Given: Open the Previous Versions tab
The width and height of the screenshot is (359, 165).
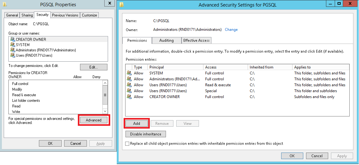Looking at the screenshot, I should tap(65, 15).
